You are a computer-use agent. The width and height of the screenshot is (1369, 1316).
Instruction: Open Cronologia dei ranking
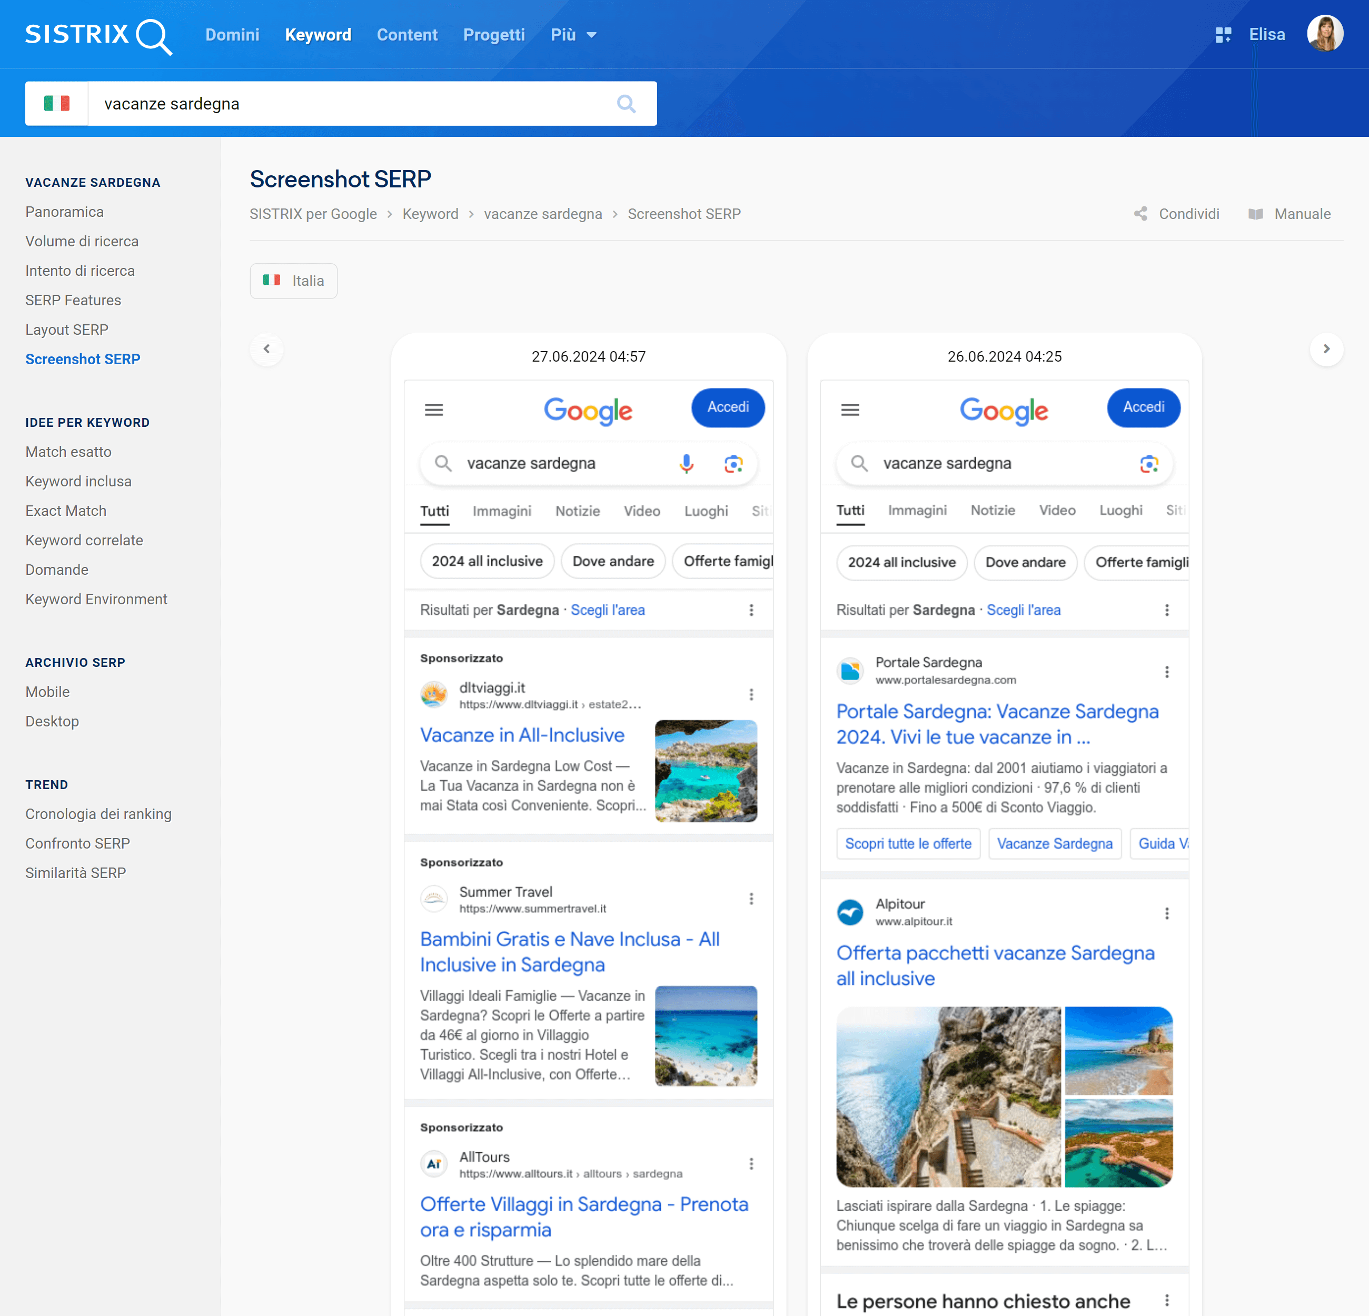tap(98, 814)
